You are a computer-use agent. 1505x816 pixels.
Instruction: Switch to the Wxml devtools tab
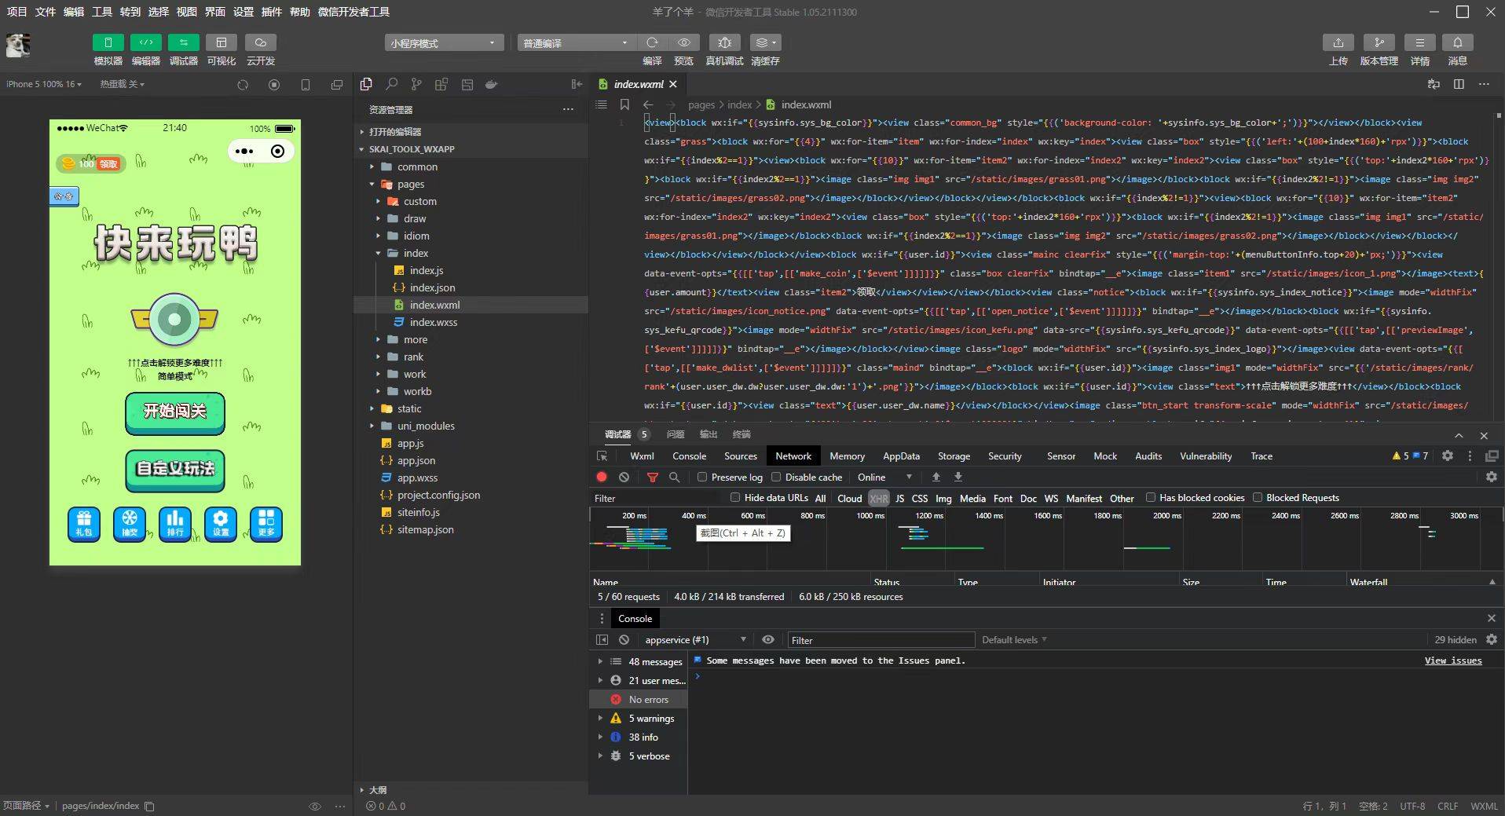pos(642,456)
